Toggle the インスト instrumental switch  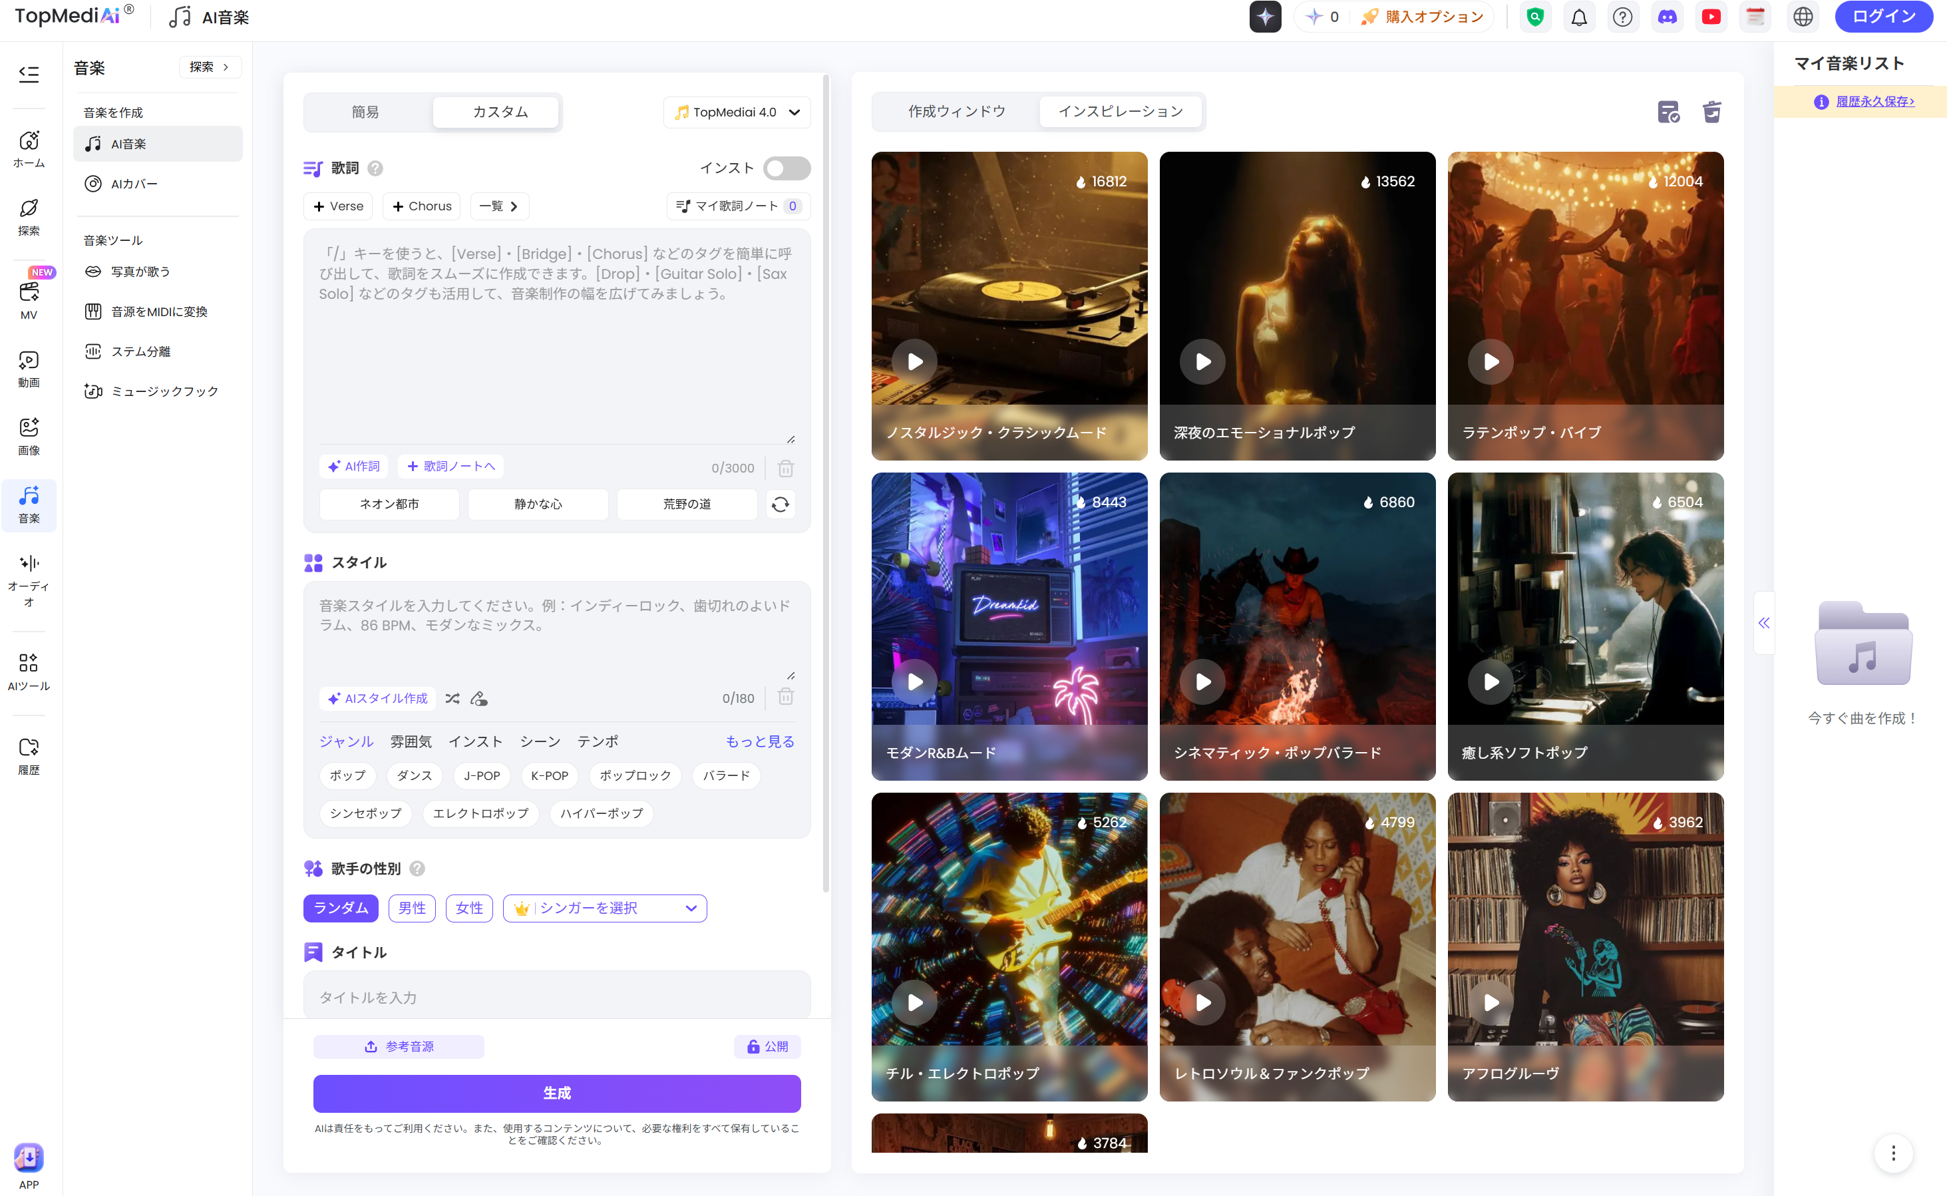pos(786,168)
